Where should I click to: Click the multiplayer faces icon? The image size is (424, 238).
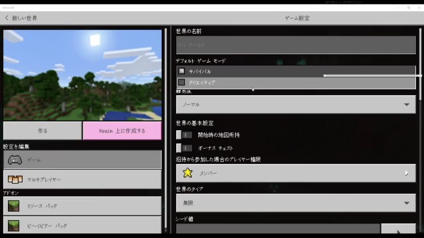click(x=15, y=179)
